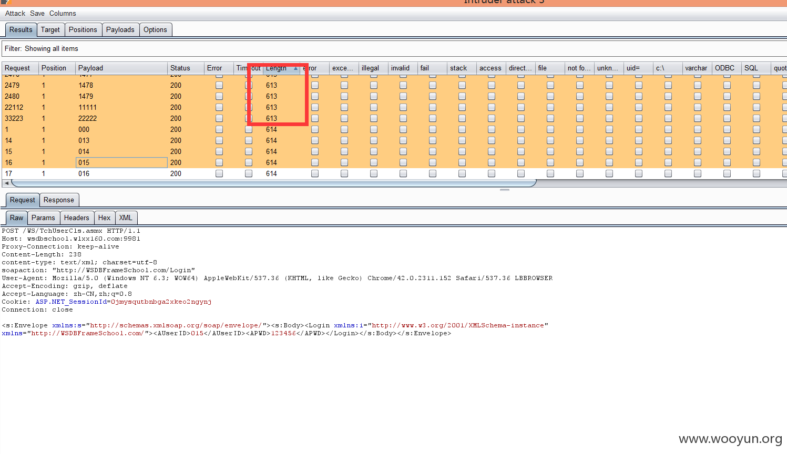This screenshot has height=454, width=787.
Task: Show the Raw request view
Action: 17,218
